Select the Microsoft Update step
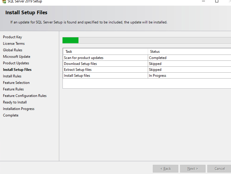Viewport: 231px width, 174px height. [17, 57]
